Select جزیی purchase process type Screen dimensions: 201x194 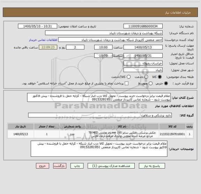[166, 84]
